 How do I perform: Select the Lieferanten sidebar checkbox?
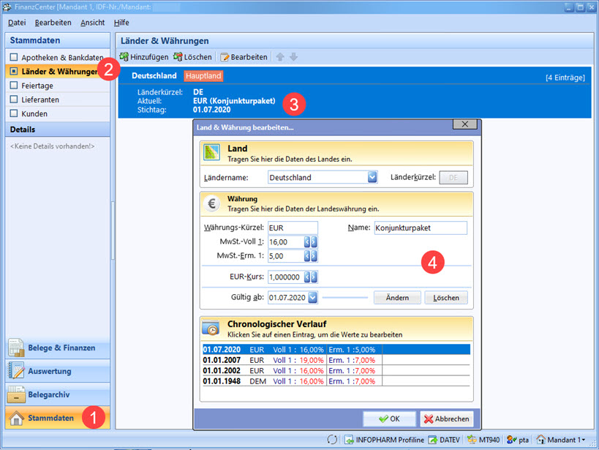pyautogui.click(x=13, y=100)
